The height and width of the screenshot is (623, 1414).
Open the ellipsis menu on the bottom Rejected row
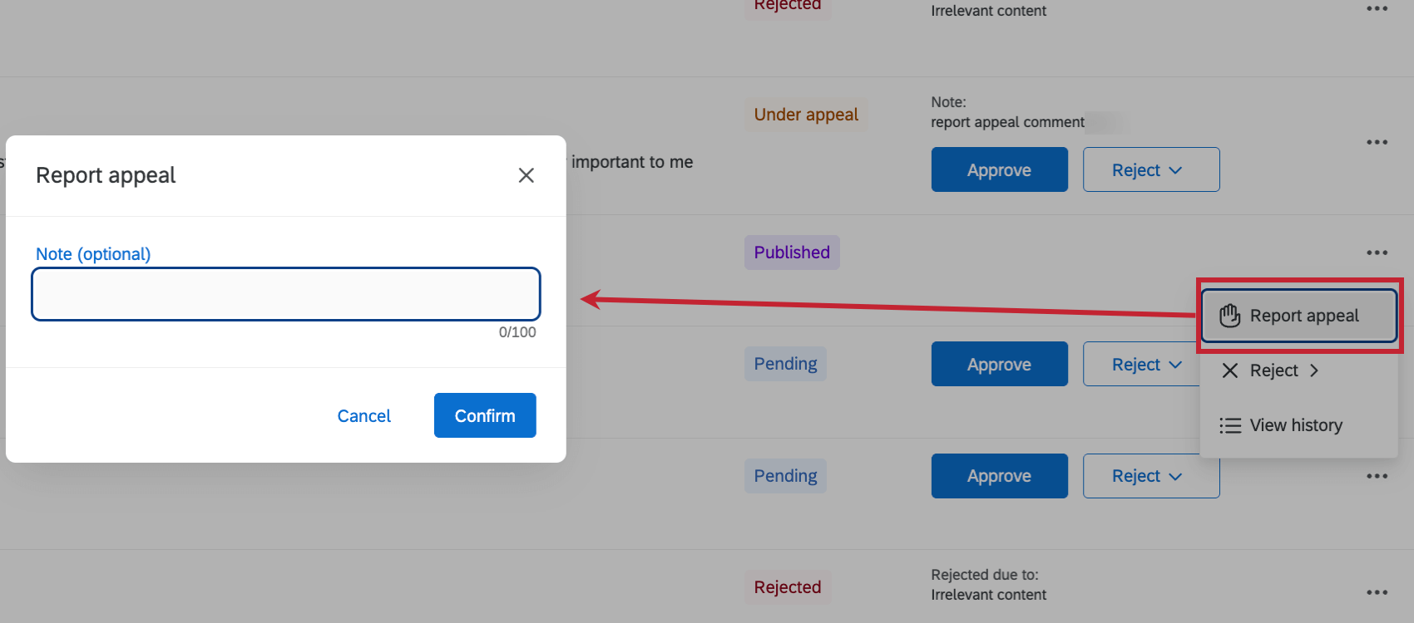(x=1377, y=591)
